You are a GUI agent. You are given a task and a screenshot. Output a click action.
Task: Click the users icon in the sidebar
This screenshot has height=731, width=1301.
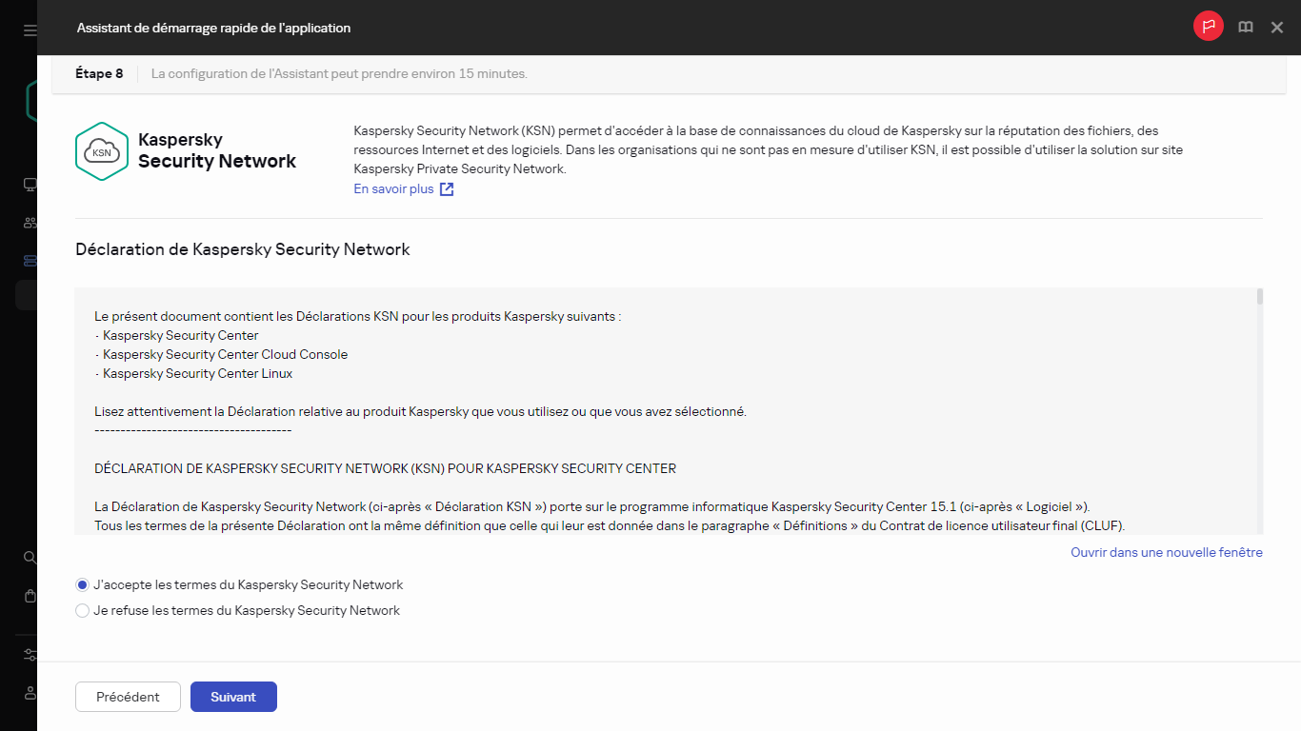click(x=29, y=222)
